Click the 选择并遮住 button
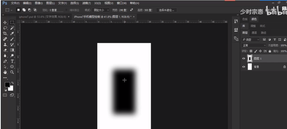The height and width of the screenshot is (129, 287). (x=166, y=10)
